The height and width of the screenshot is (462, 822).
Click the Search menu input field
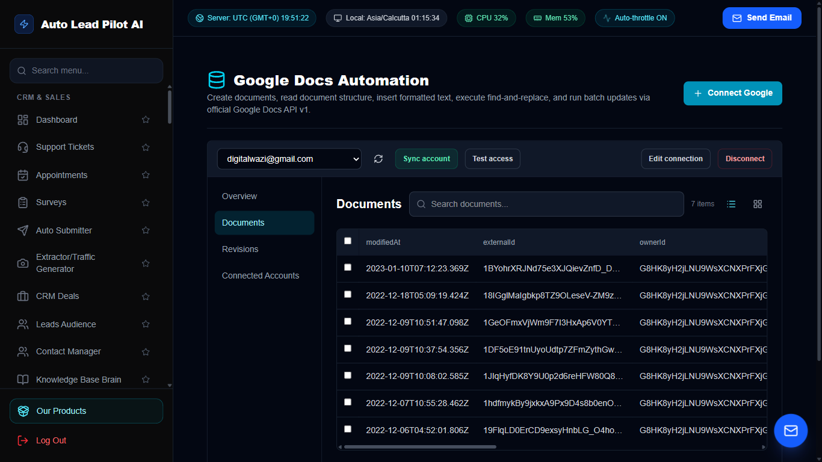86,70
